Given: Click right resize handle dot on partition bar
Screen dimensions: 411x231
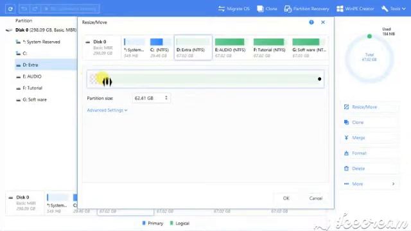Looking at the screenshot, I should coord(319,79).
